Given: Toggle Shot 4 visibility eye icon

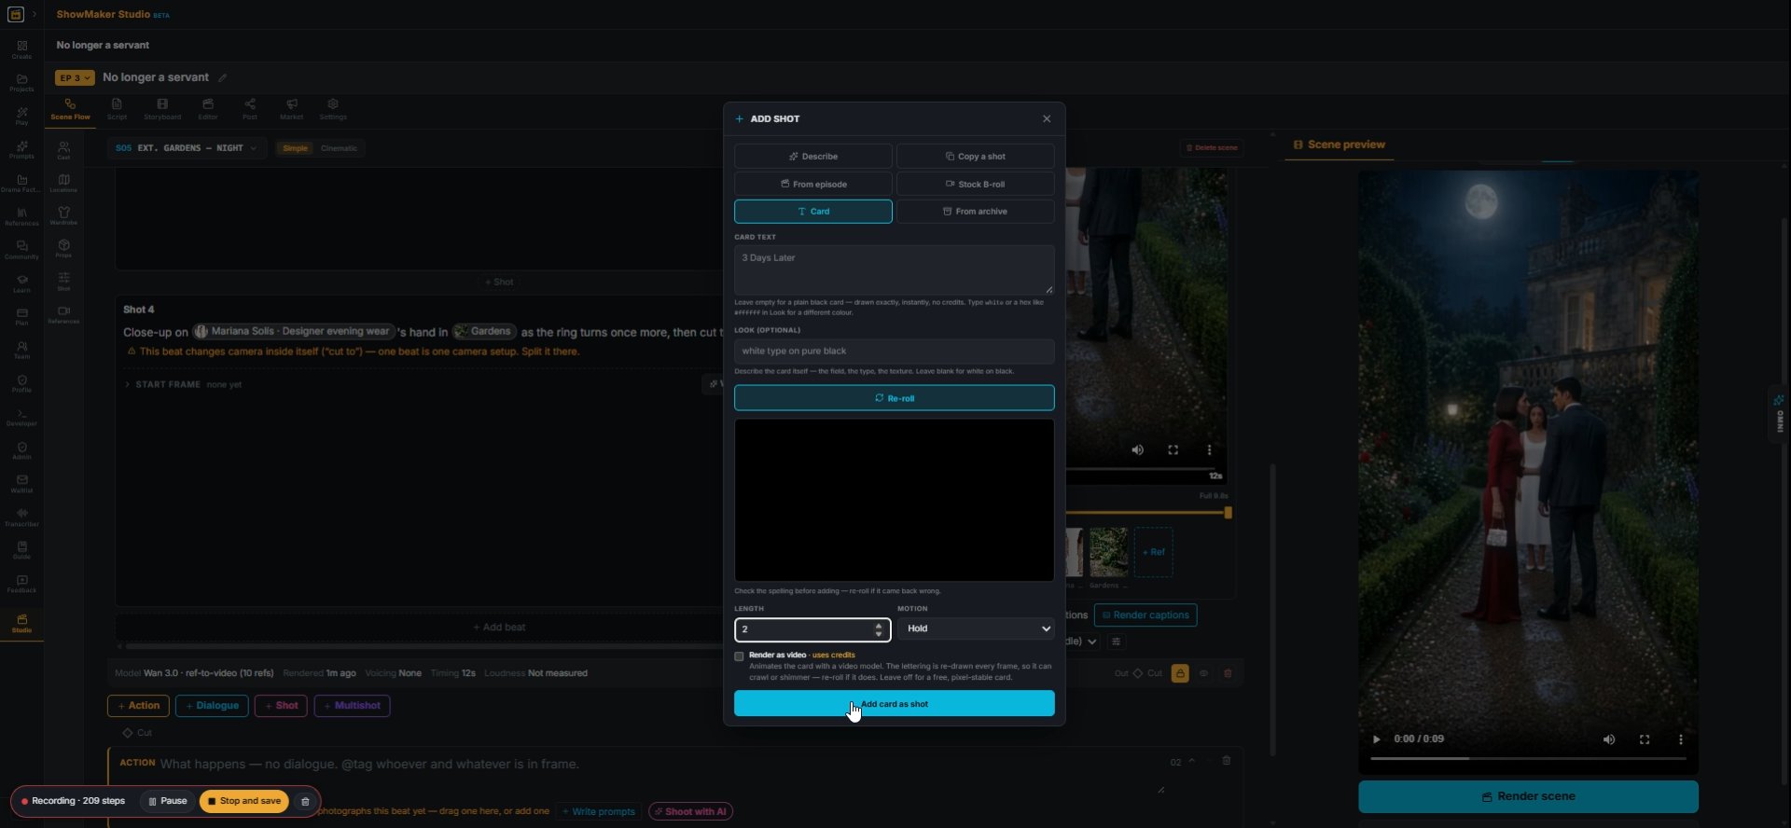Looking at the screenshot, I should [x=1203, y=673].
